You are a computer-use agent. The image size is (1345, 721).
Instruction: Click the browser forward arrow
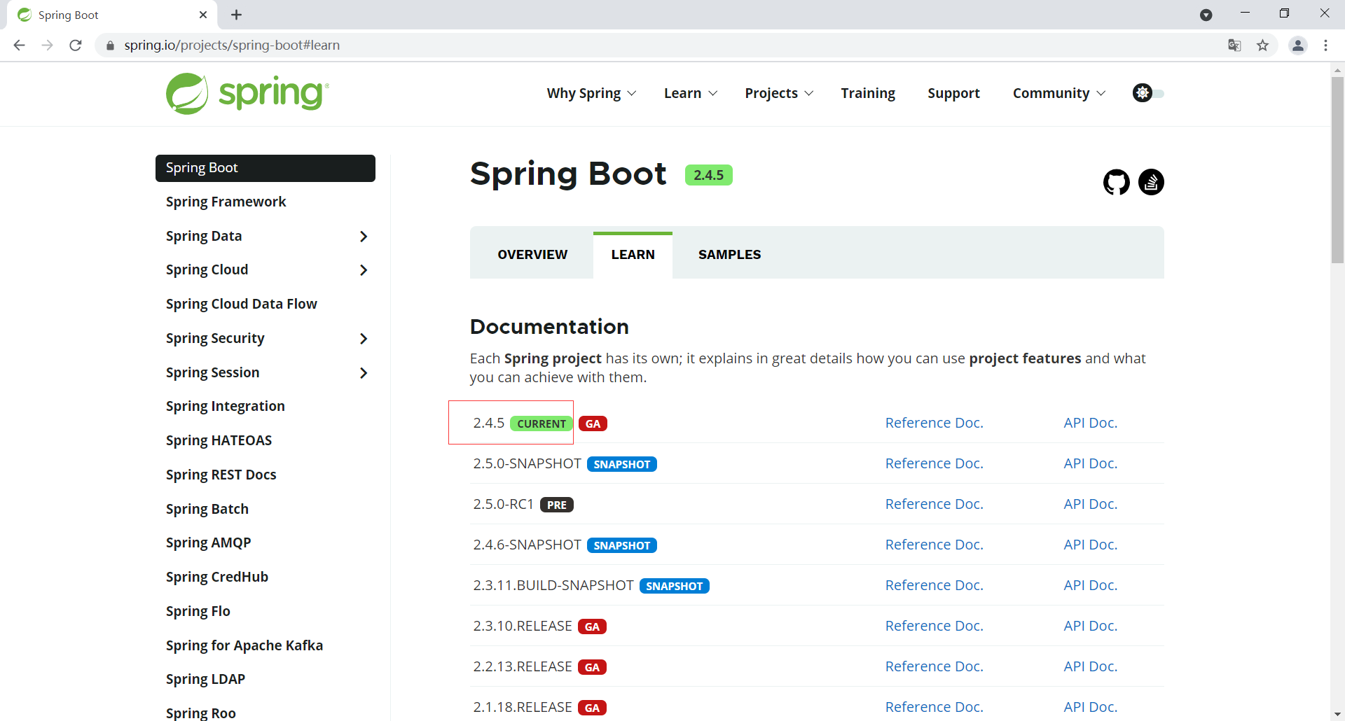(48, 45)
